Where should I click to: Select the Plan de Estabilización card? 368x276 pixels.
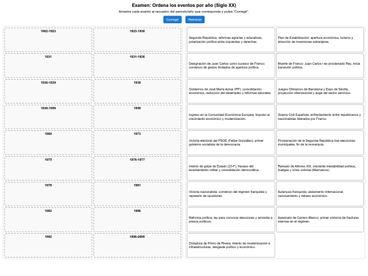tap(320, 40)
